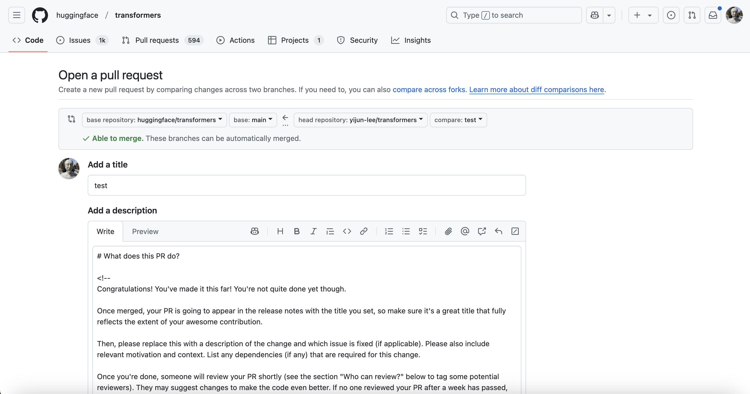This screenshot has height=394, width=750.
Task: Click the 594 pull requests counter
Action: pos(194,40)
